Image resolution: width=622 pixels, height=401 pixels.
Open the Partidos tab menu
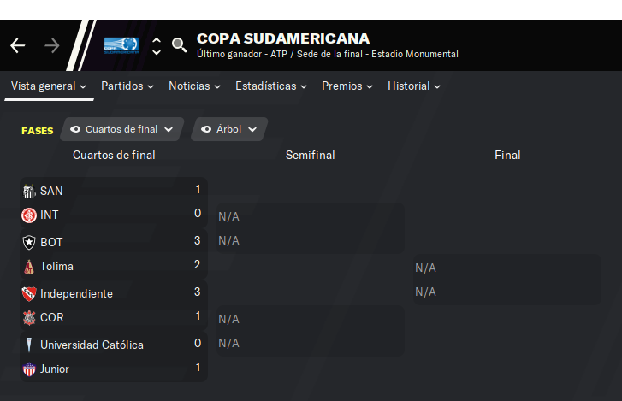coord(127,86)
